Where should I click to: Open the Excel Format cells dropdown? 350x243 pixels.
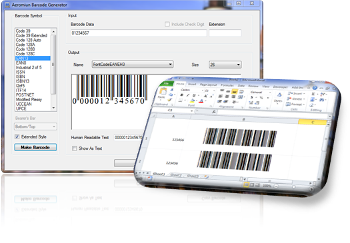tap(295, 104)
